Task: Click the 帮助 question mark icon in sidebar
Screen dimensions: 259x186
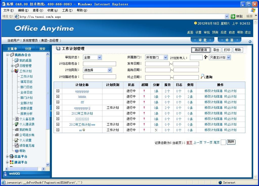Action: (x=17, y=151)
